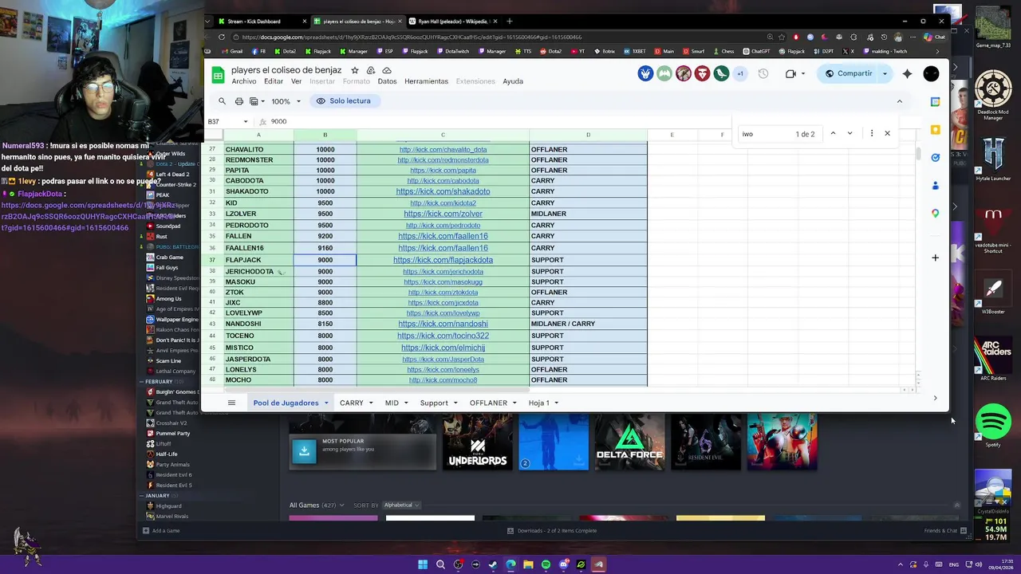Open the Ayuda menu
This screenshot has height=574, width=1021.
pos(513,81)
